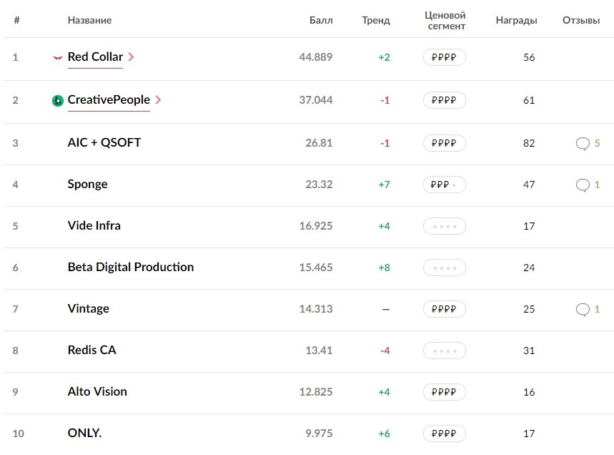Click the Red Collar price segment badge
Screen dimensions: 614x455
(445, 57)
